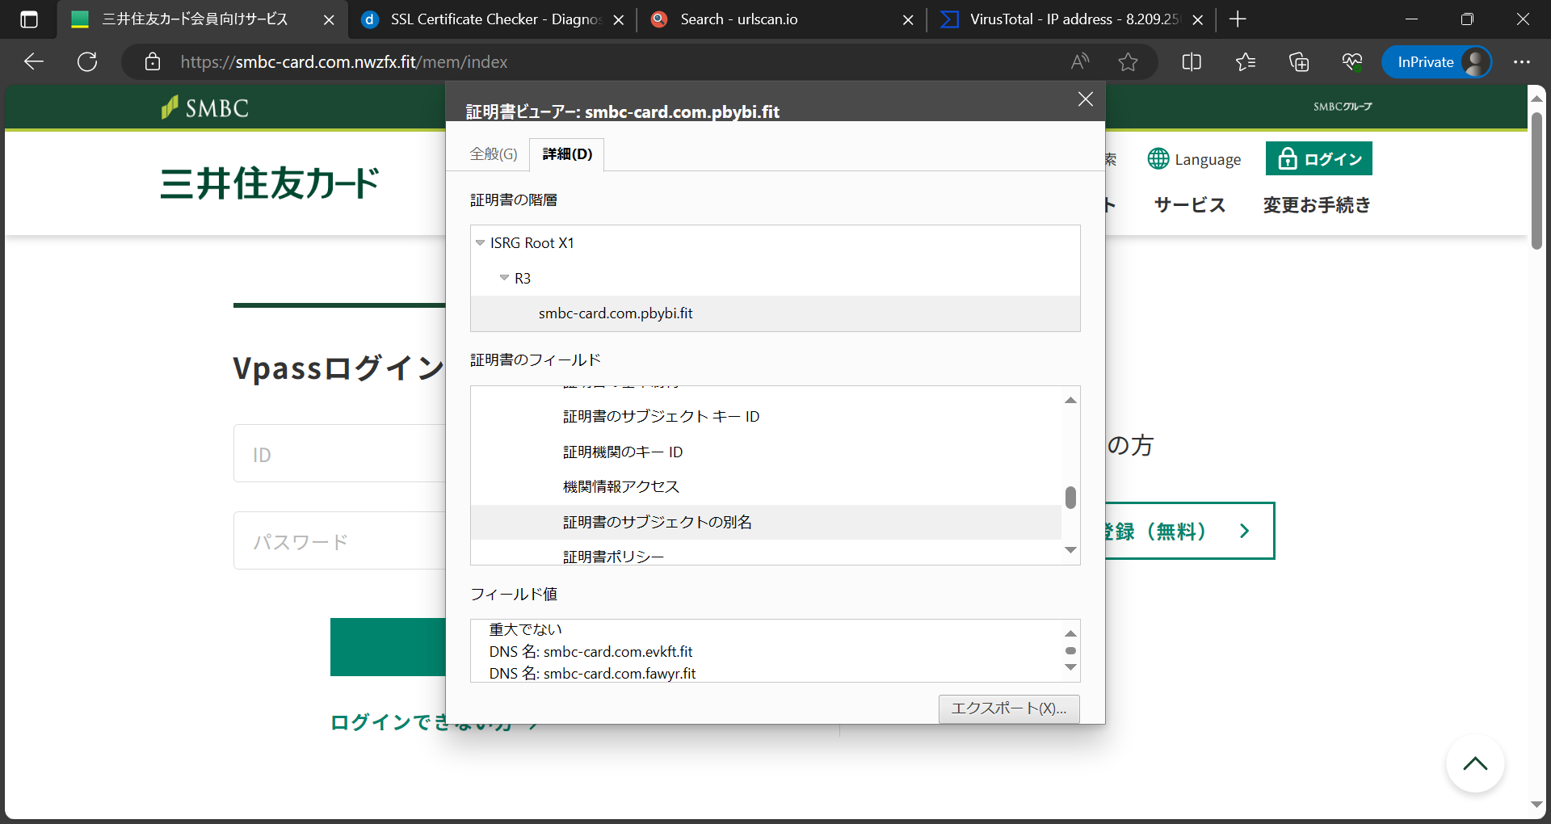Image resolution: width=1551 pixels, height=824 pixels.
Task: Open Favorites list icon
Action: (x=1246, y=61)
